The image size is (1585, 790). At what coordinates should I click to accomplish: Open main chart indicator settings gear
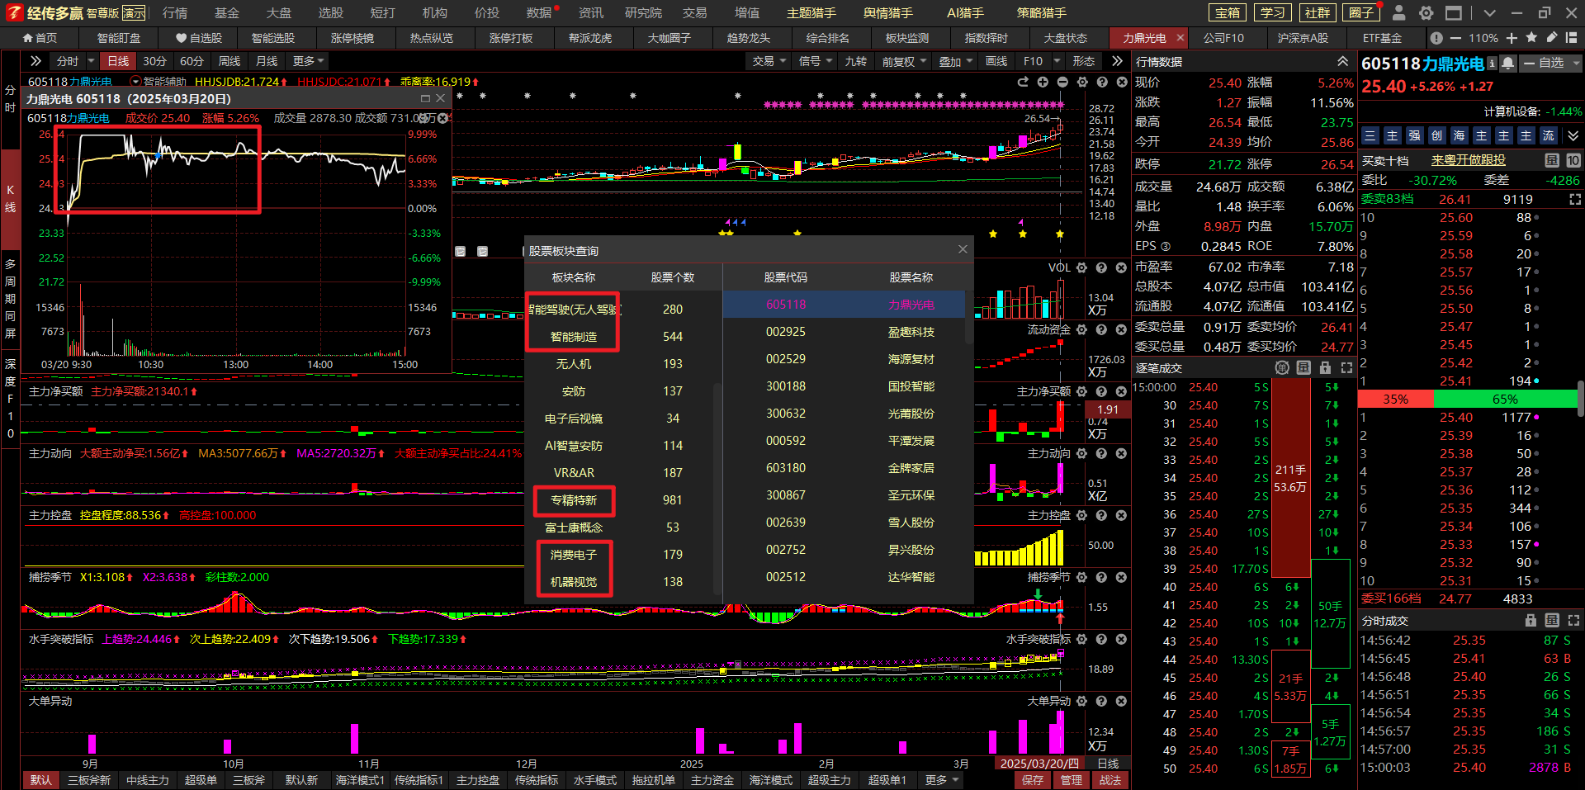[1082, 82]
